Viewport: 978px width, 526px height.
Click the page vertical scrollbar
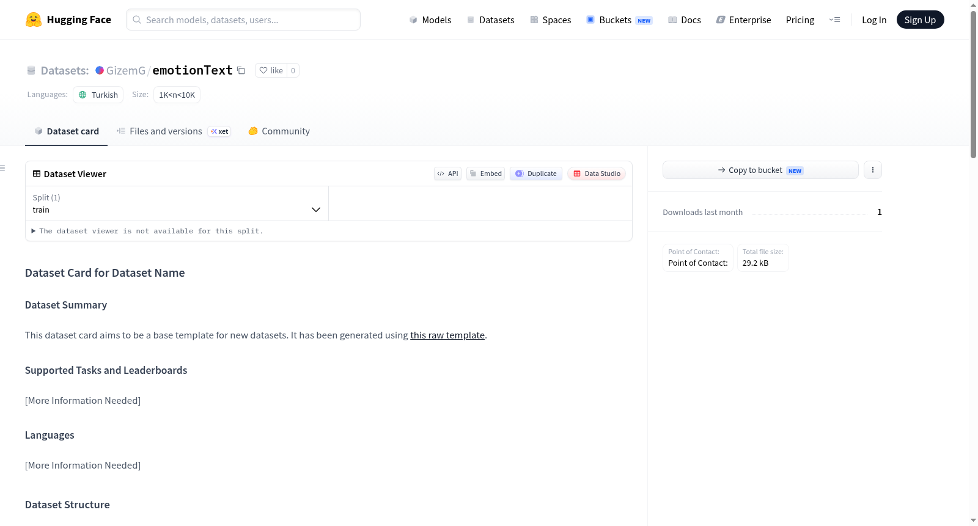(x=973, y=84)
